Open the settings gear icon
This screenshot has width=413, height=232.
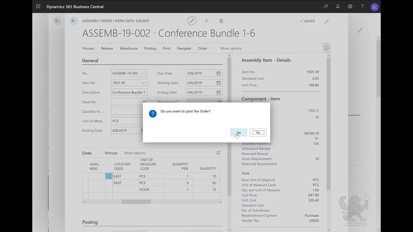[x=350, y=6]
